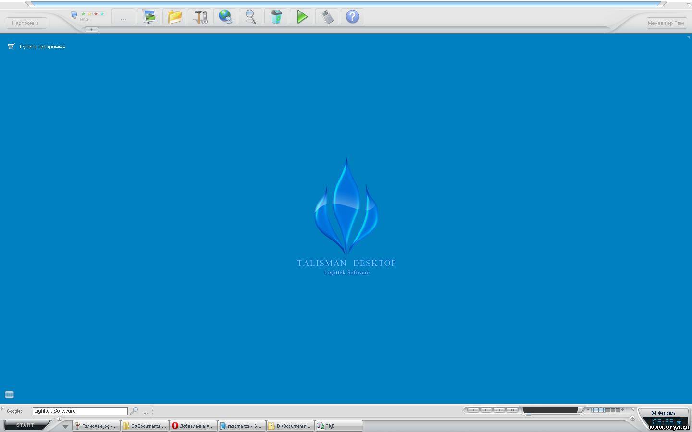This screenshot has height=432, width=692.
Task: Click the plus button above START arrow
Action: (x=59, y=419)
